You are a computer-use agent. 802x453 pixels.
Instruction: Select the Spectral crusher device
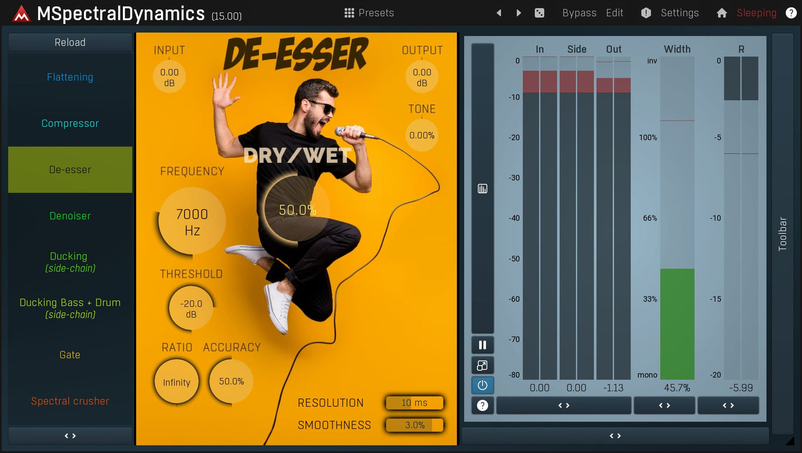tap(70, 401)
